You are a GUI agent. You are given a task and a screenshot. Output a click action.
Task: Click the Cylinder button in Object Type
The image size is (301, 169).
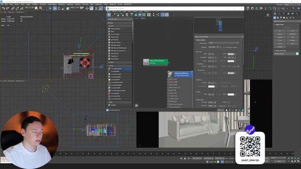tap(280, 37)
